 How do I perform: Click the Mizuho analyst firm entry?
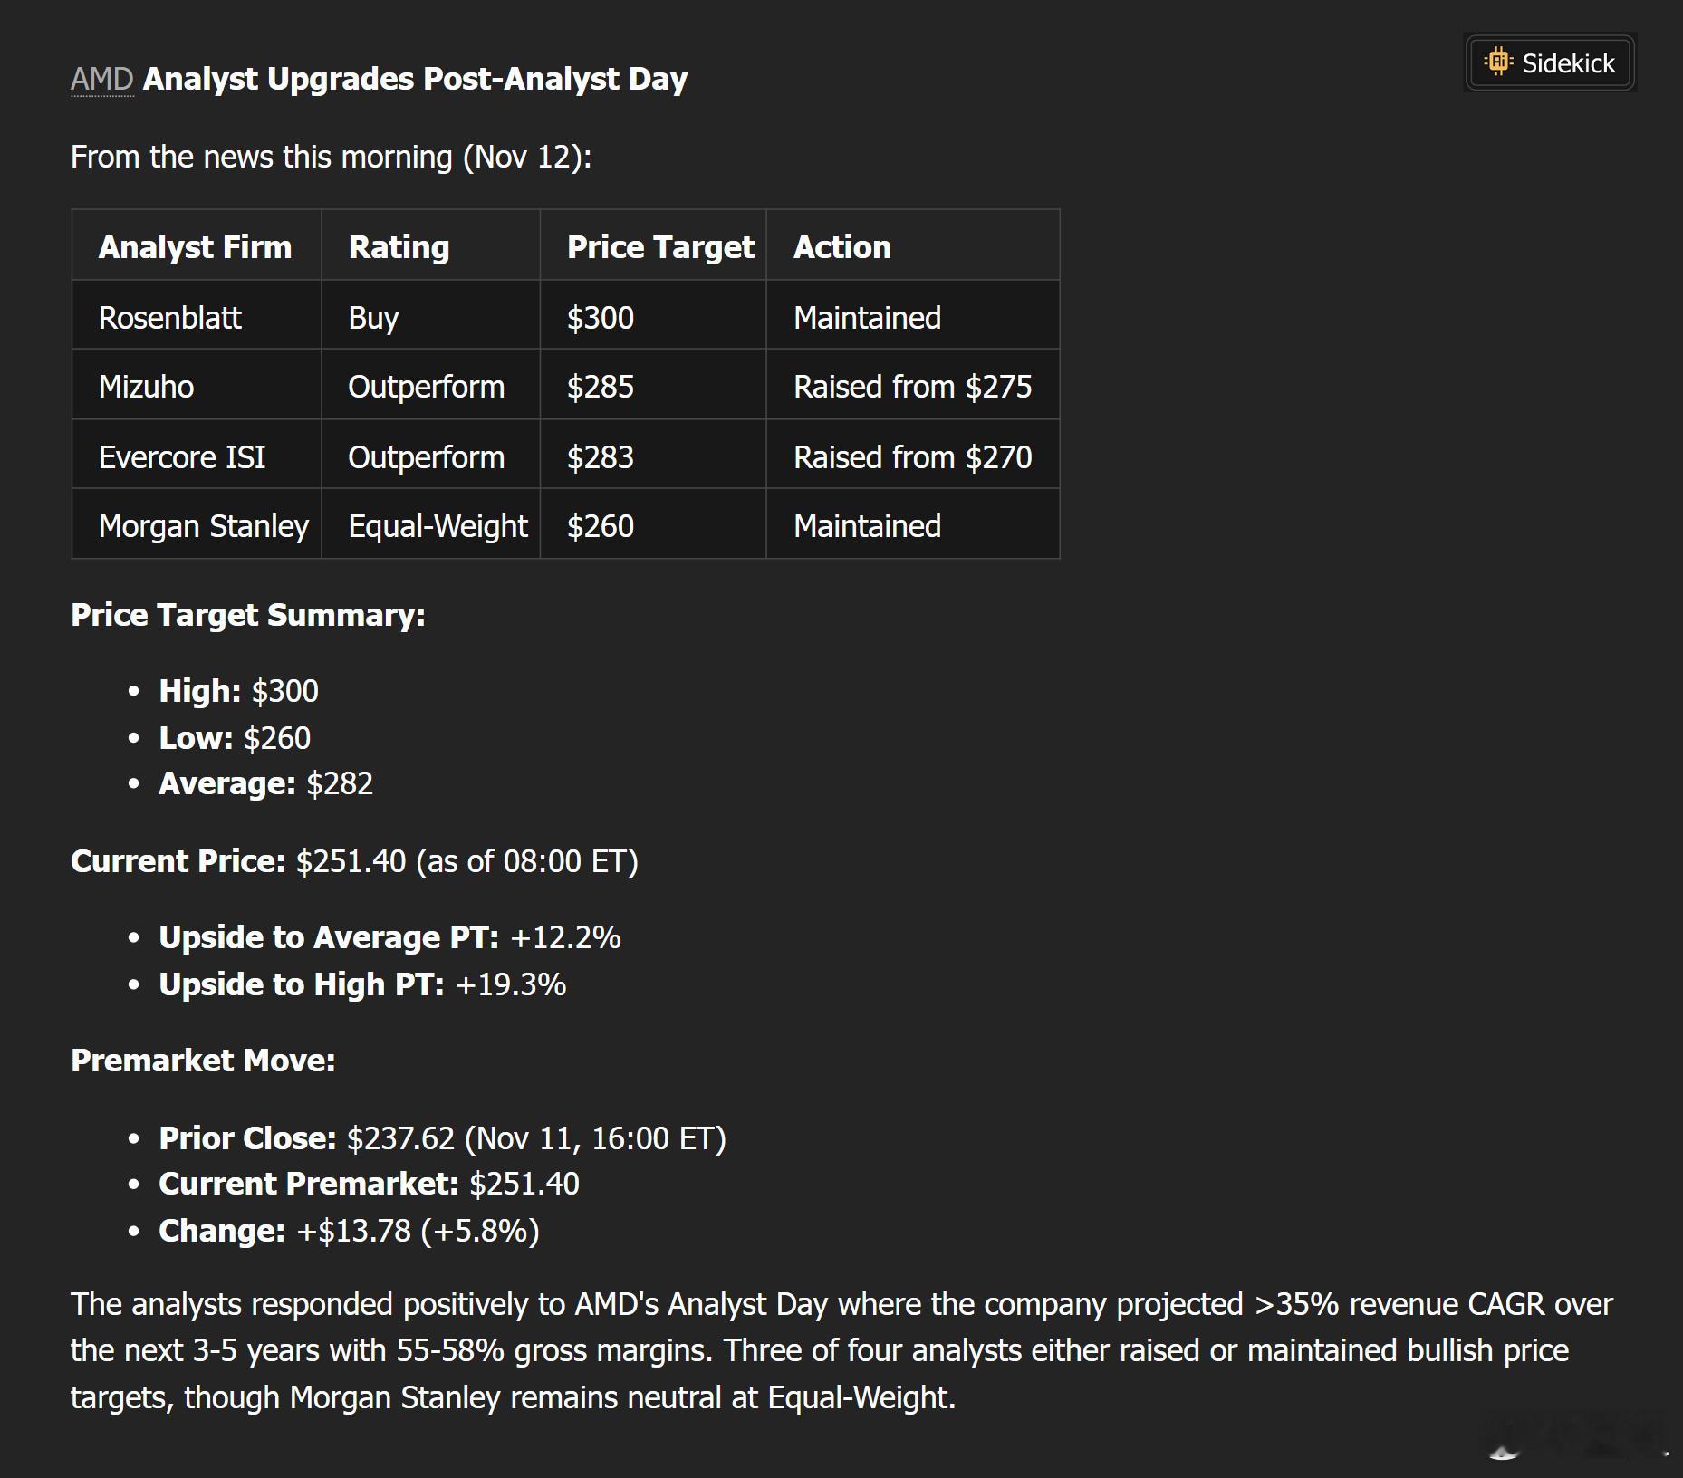146,386
